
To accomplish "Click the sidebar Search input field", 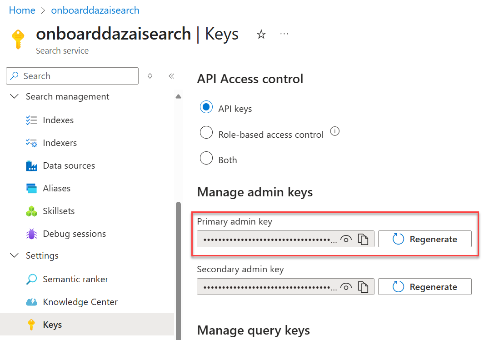I will click(72, 76).
